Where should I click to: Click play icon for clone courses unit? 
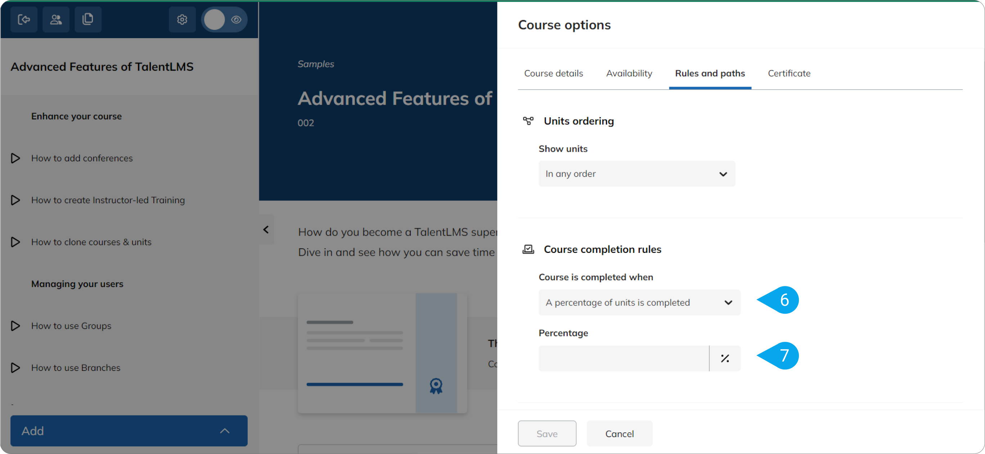point(15,242)
